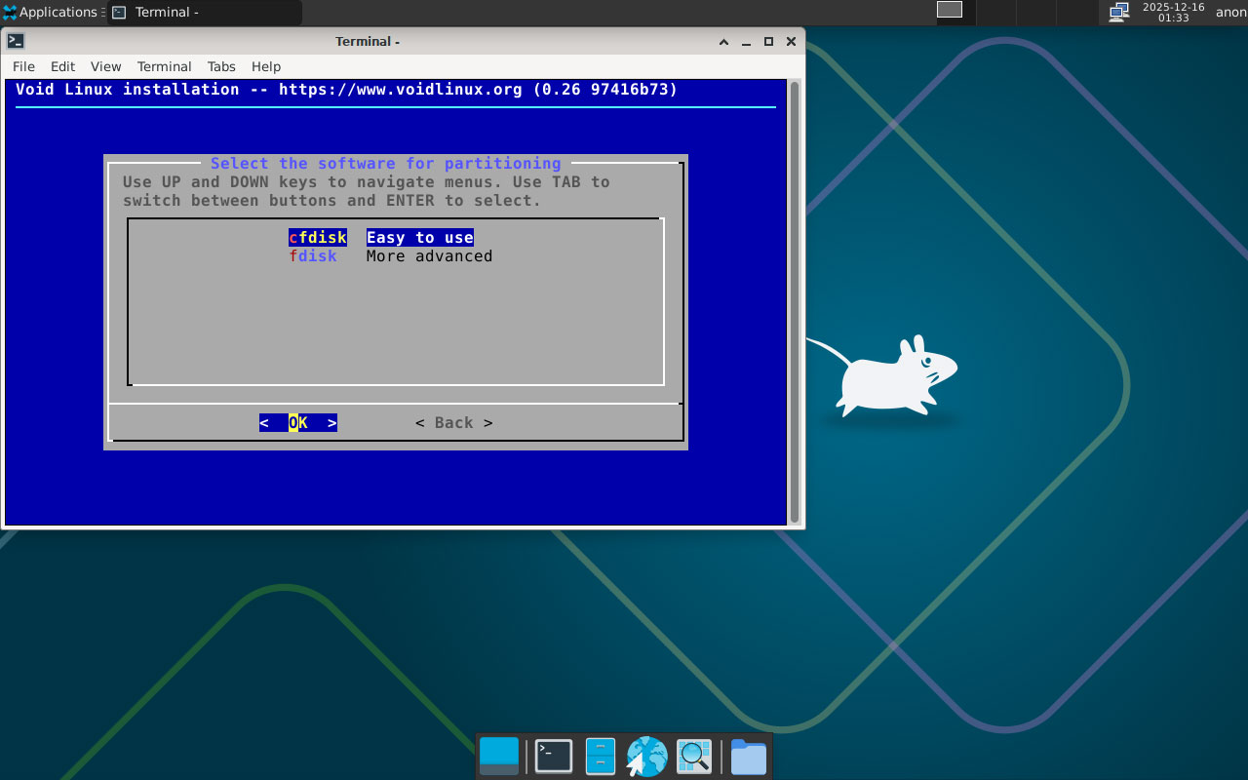Launch the Application Finder magnifier icon

[x=694, y=757]
